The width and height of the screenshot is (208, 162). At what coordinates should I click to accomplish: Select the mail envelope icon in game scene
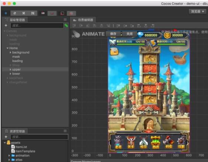point(114,52)
